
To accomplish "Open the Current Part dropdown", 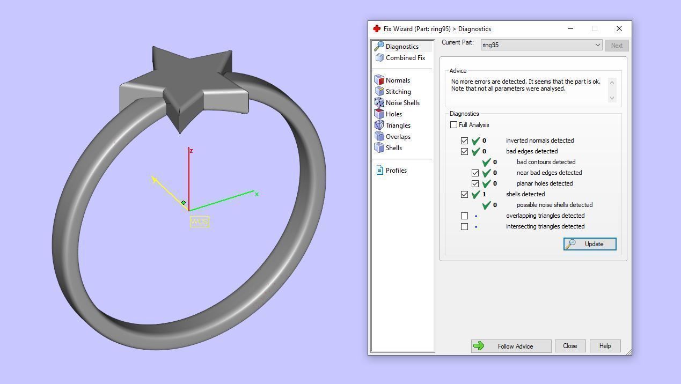I will point(541,45).
